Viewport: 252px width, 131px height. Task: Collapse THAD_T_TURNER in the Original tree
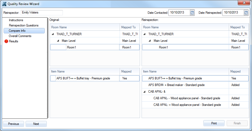coord(53,34)
